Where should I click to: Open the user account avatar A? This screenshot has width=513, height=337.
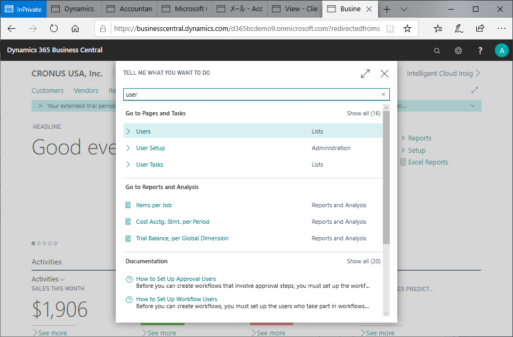point(502,51)
